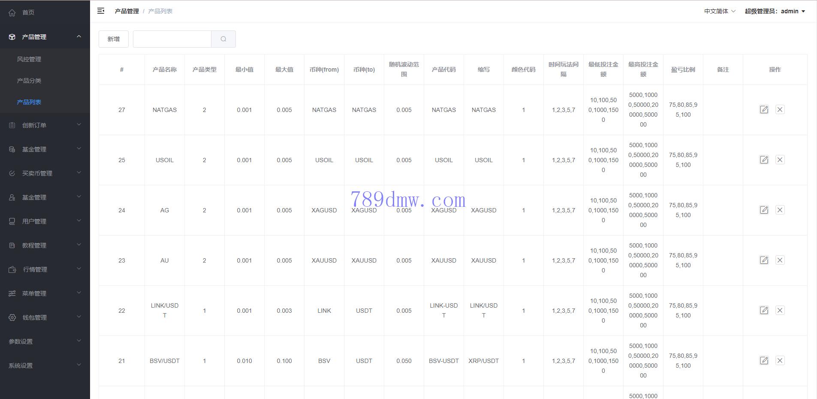817x399 pixels.
Task: Click the 产品管理 breadcrumb link
Action: (x=127, y=11)
